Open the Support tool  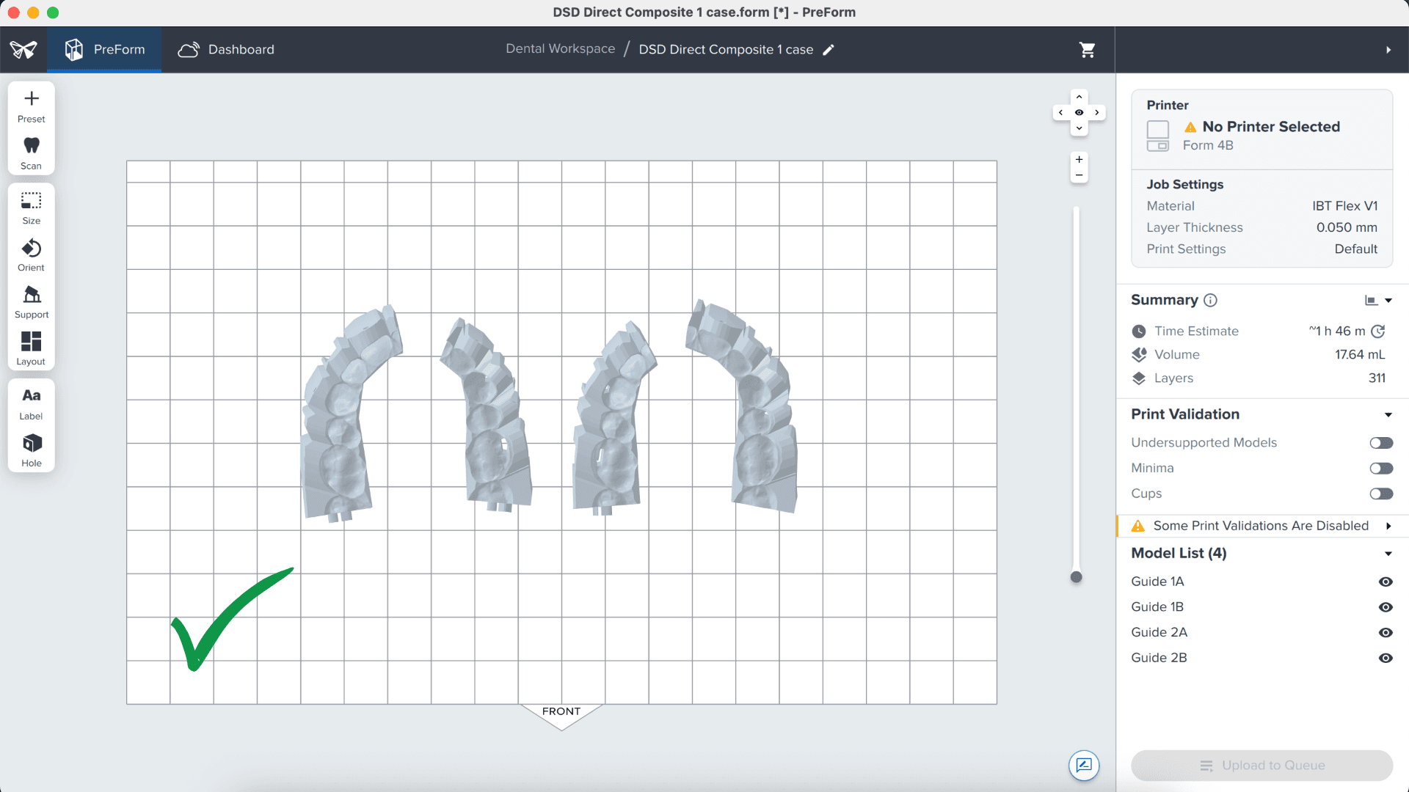pyautogui.click(x=31, y=301)
